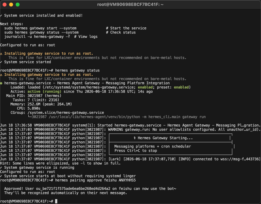Click 'Approved! User ou_be721f1f575ade6ea6be268ed4d264a2' line
This screenshot has height=204, width=261.
[90, 189]
